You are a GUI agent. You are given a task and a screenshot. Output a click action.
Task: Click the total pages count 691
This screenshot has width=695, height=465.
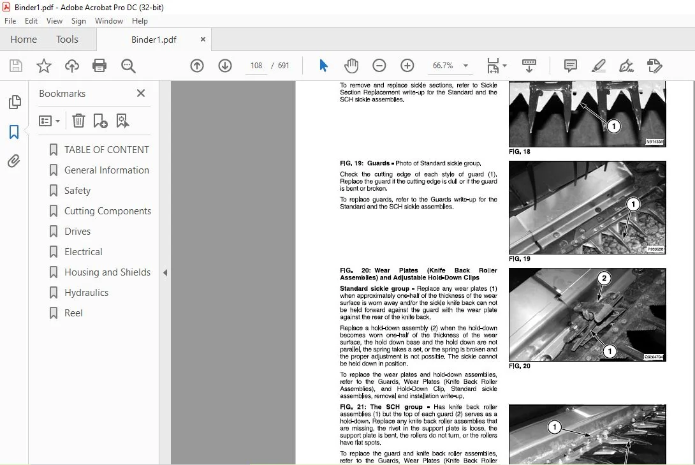[x=284, y=66]
